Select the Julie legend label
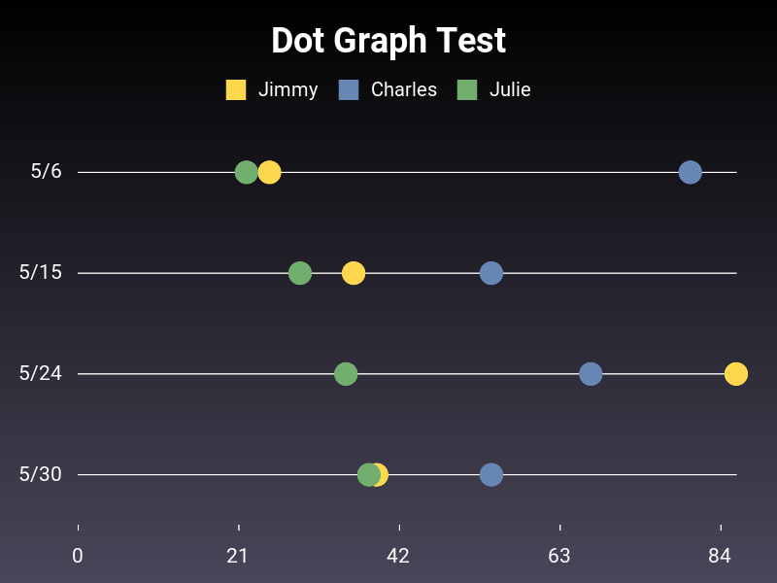Image resolution: width=777 pixels, height=583 pixels. (510, 89)
